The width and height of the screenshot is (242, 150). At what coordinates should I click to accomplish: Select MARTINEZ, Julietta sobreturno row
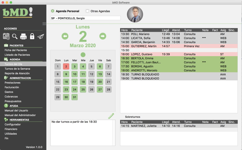click(179, 126)
